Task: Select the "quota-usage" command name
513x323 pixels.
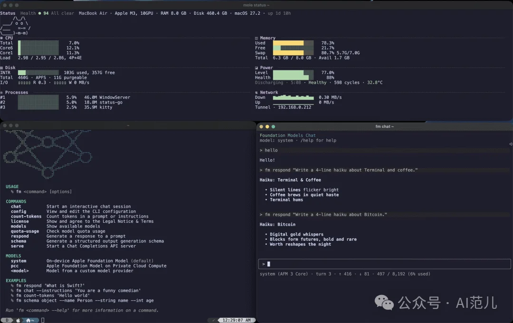Action: point(25,231)
